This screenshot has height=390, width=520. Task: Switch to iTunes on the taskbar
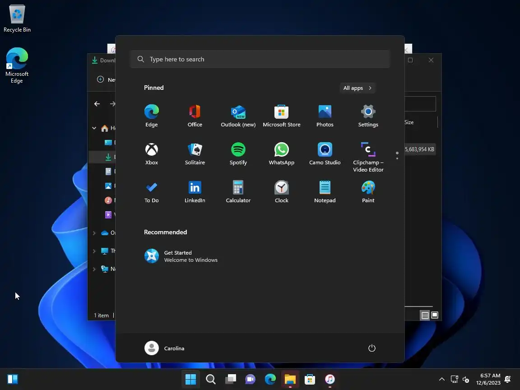coord(330,379)
